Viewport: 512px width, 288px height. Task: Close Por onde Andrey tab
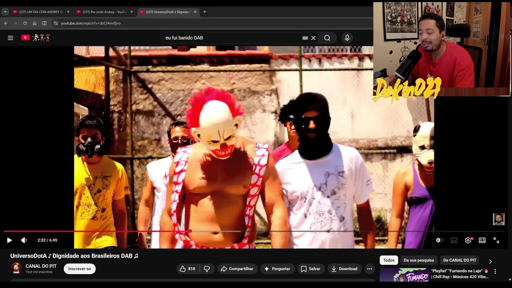[132, 12]
